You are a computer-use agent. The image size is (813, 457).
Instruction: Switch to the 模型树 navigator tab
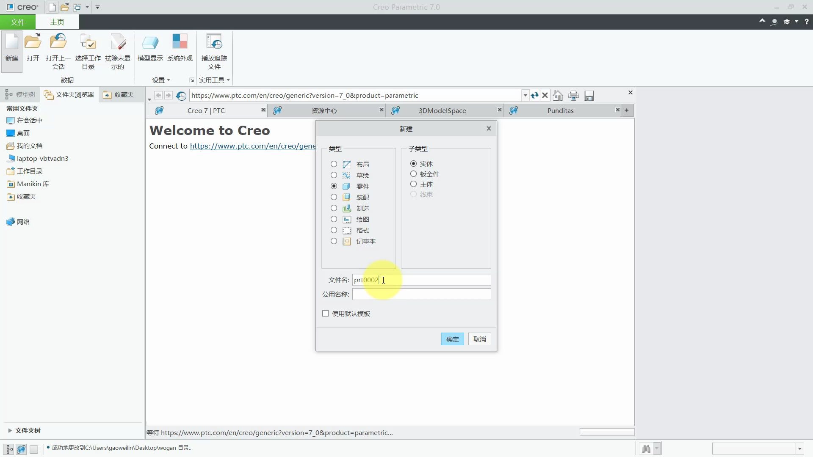pos(20,95)
